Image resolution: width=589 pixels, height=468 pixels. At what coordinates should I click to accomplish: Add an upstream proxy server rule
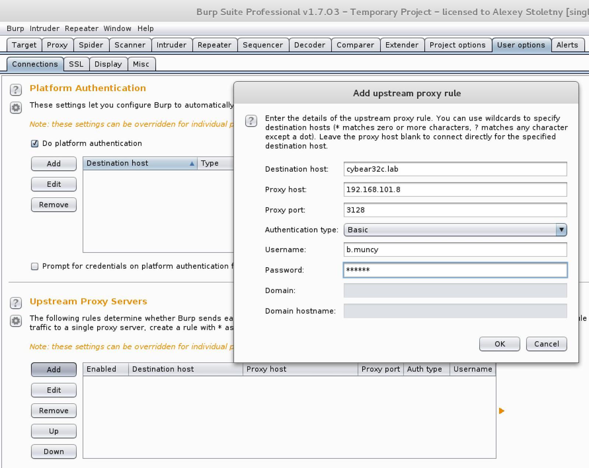[x=54, y=369]
